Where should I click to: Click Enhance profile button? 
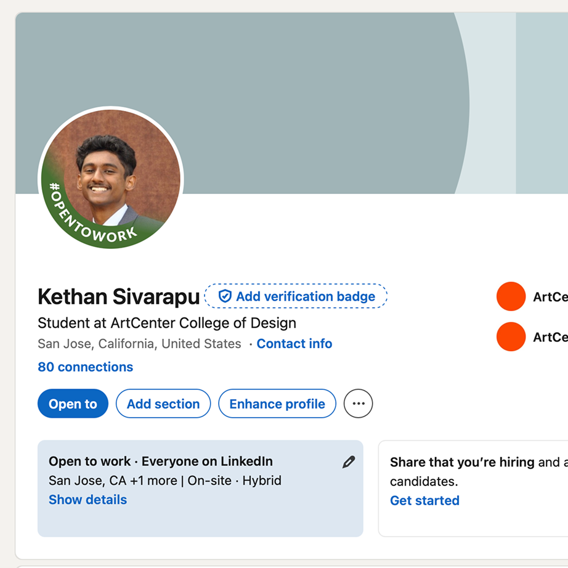277,404
